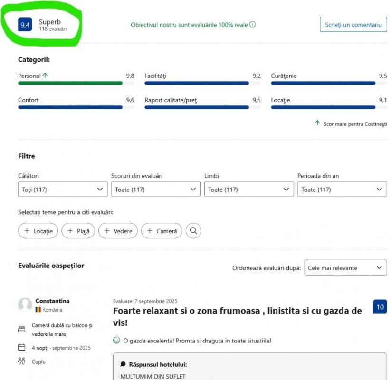391x380 pixels.
Task: Click Constantina's profile avatar
Action: [25, 304]
